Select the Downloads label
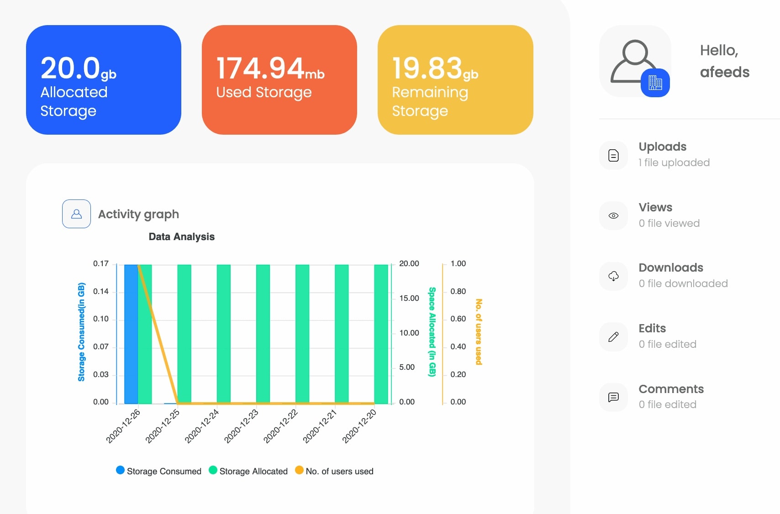The image size is (780, 514). pos(671,267)
